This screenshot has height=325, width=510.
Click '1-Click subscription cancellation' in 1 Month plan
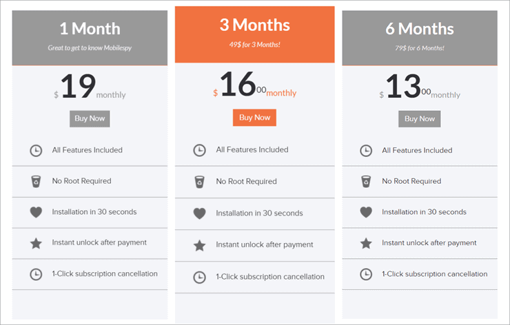tap(105, 274)
